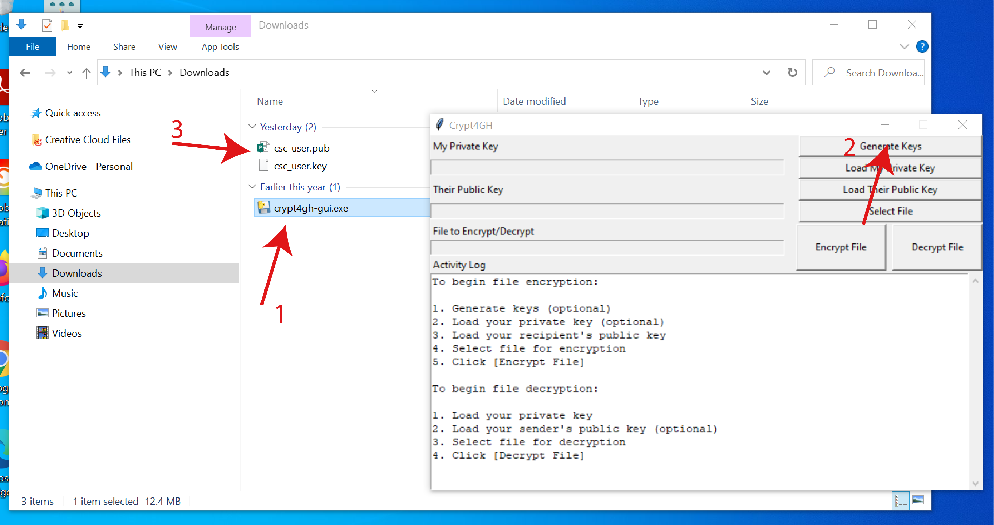Open Documents folder in navigation pane
994x525 pixels.
tap(77, 253)
